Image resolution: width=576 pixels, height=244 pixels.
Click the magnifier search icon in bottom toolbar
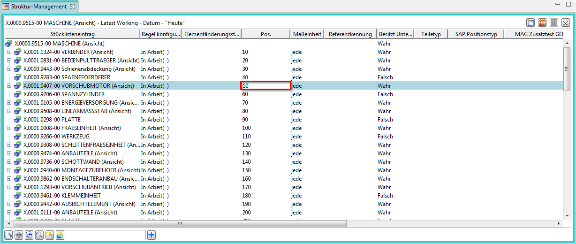point(39,235)
